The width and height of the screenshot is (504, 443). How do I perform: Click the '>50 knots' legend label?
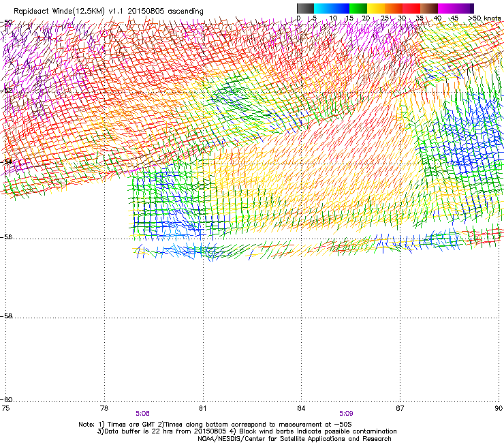484,18
